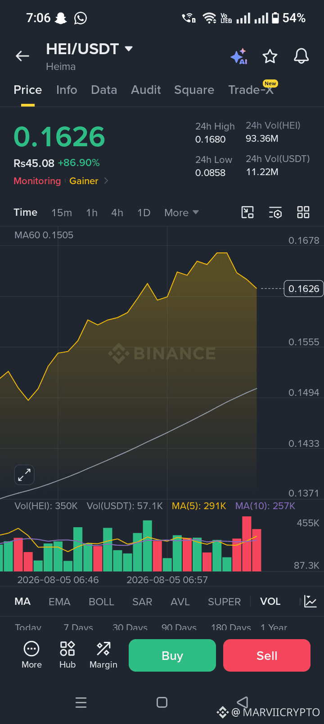
Task: Toggle the SUPER indicator
Action: [x=224, y=602]
